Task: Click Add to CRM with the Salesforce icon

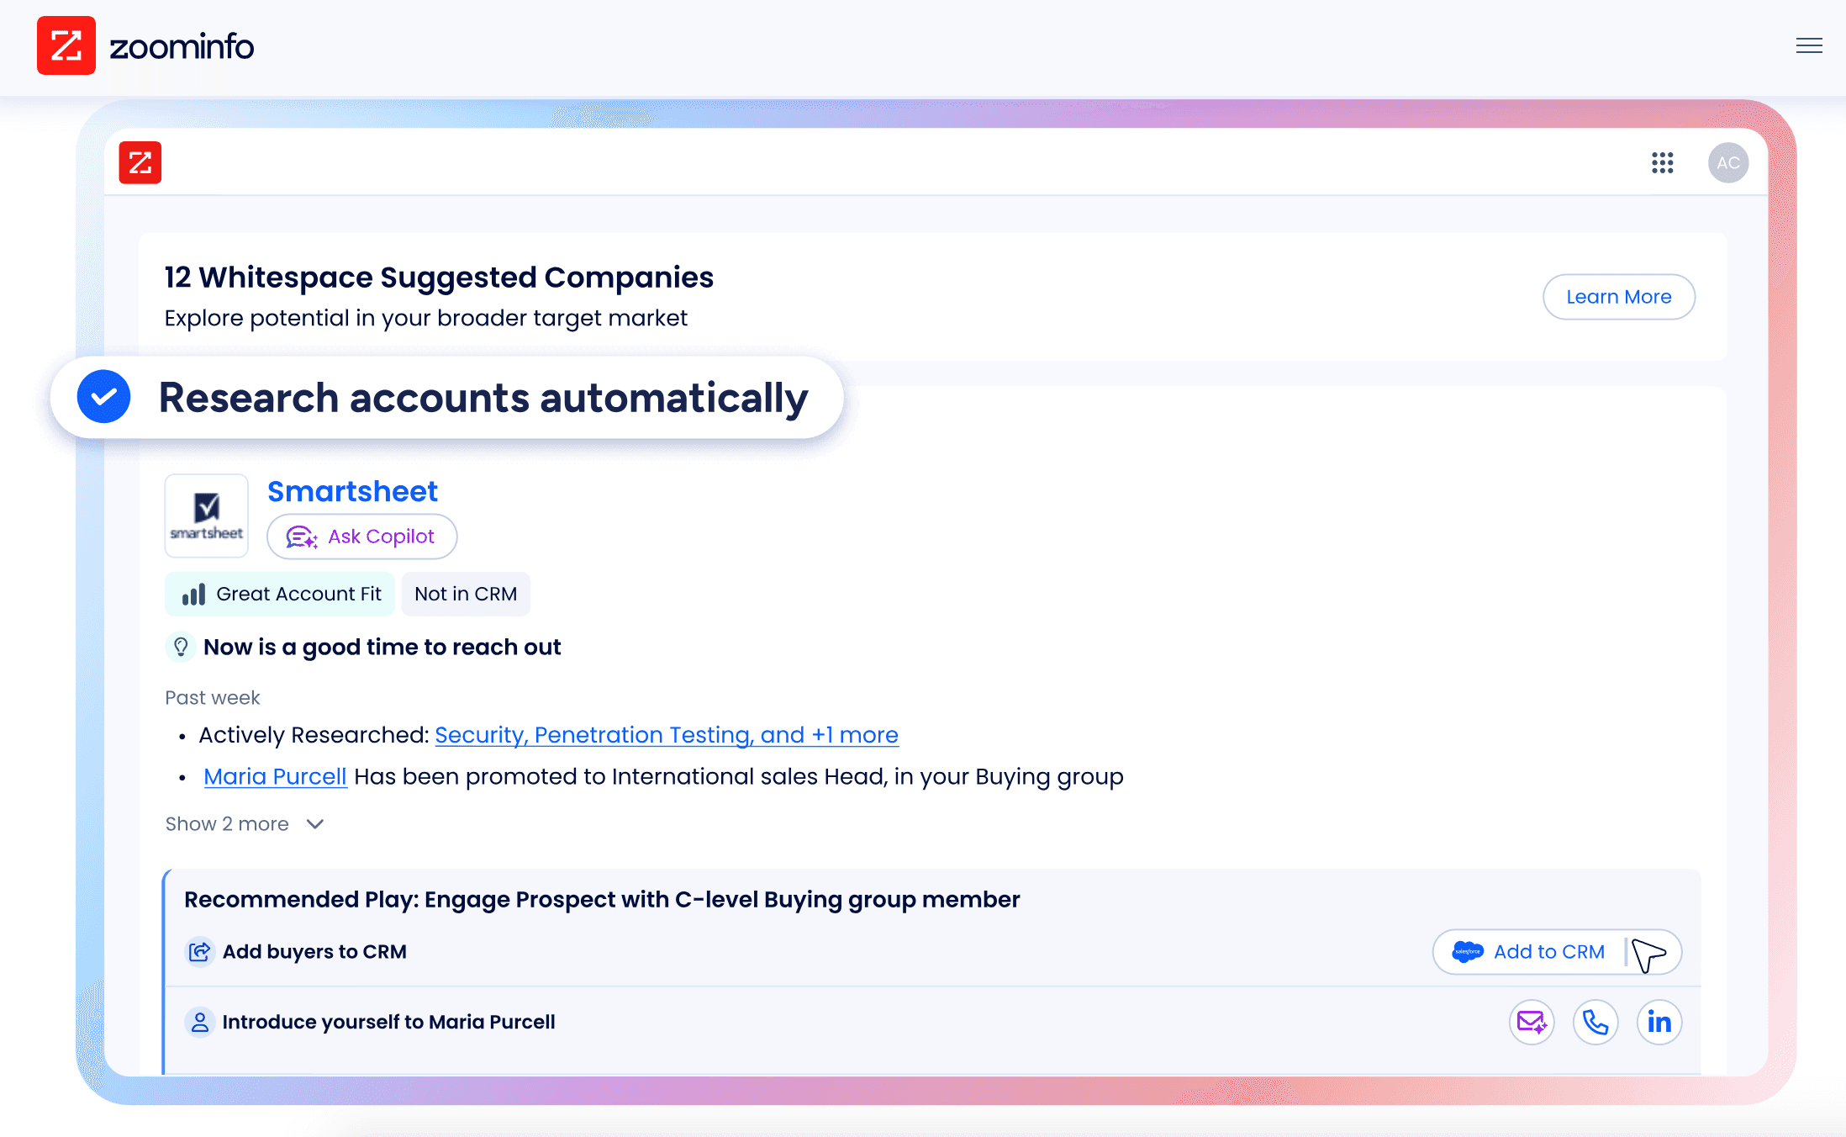Action: pos(1549,951)
